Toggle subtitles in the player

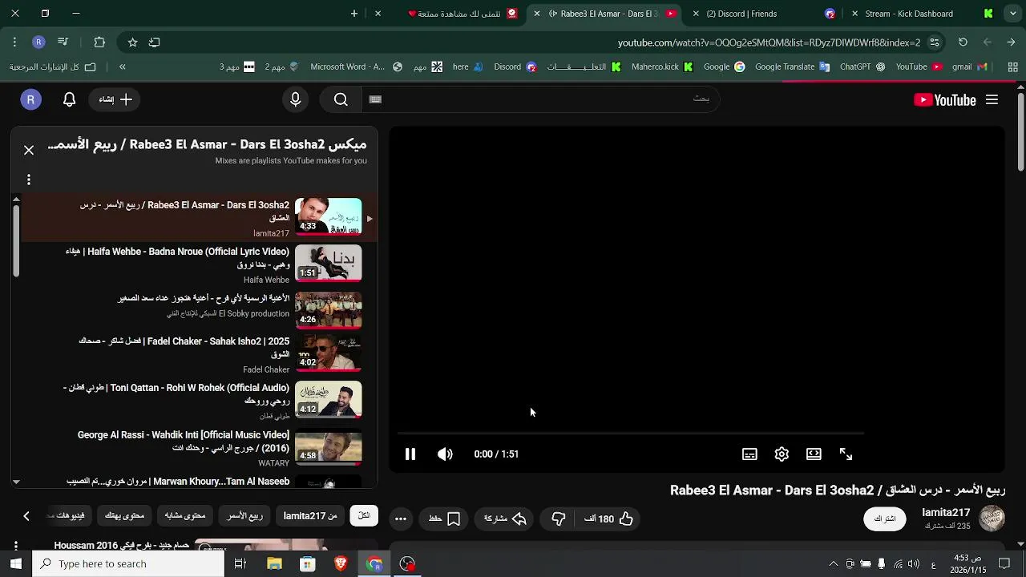coord(749,454)
